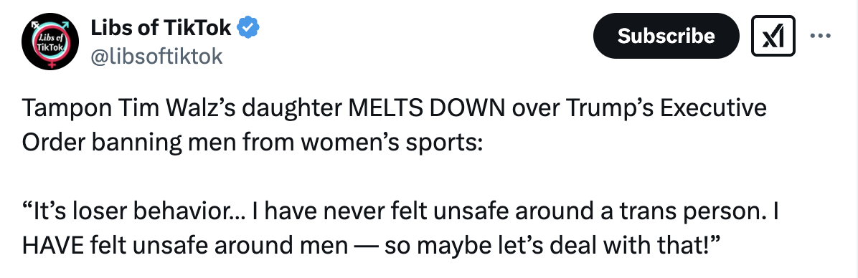Click "felt unsafe around men" quote text

click(219, 246)
